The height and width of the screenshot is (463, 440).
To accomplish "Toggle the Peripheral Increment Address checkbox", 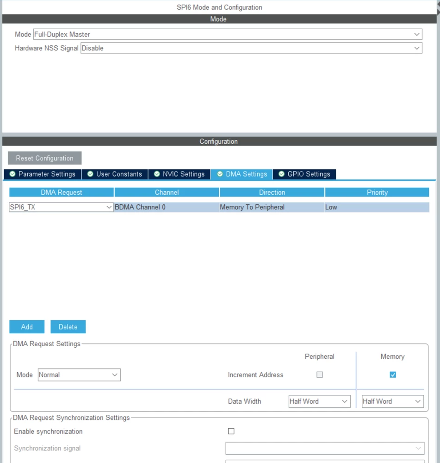I will [x=319, y=375].
